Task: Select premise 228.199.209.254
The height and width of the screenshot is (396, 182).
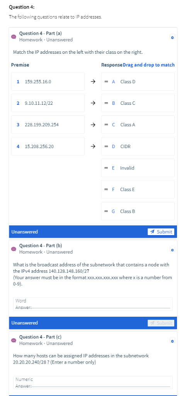Action: [x=48, y=125]
